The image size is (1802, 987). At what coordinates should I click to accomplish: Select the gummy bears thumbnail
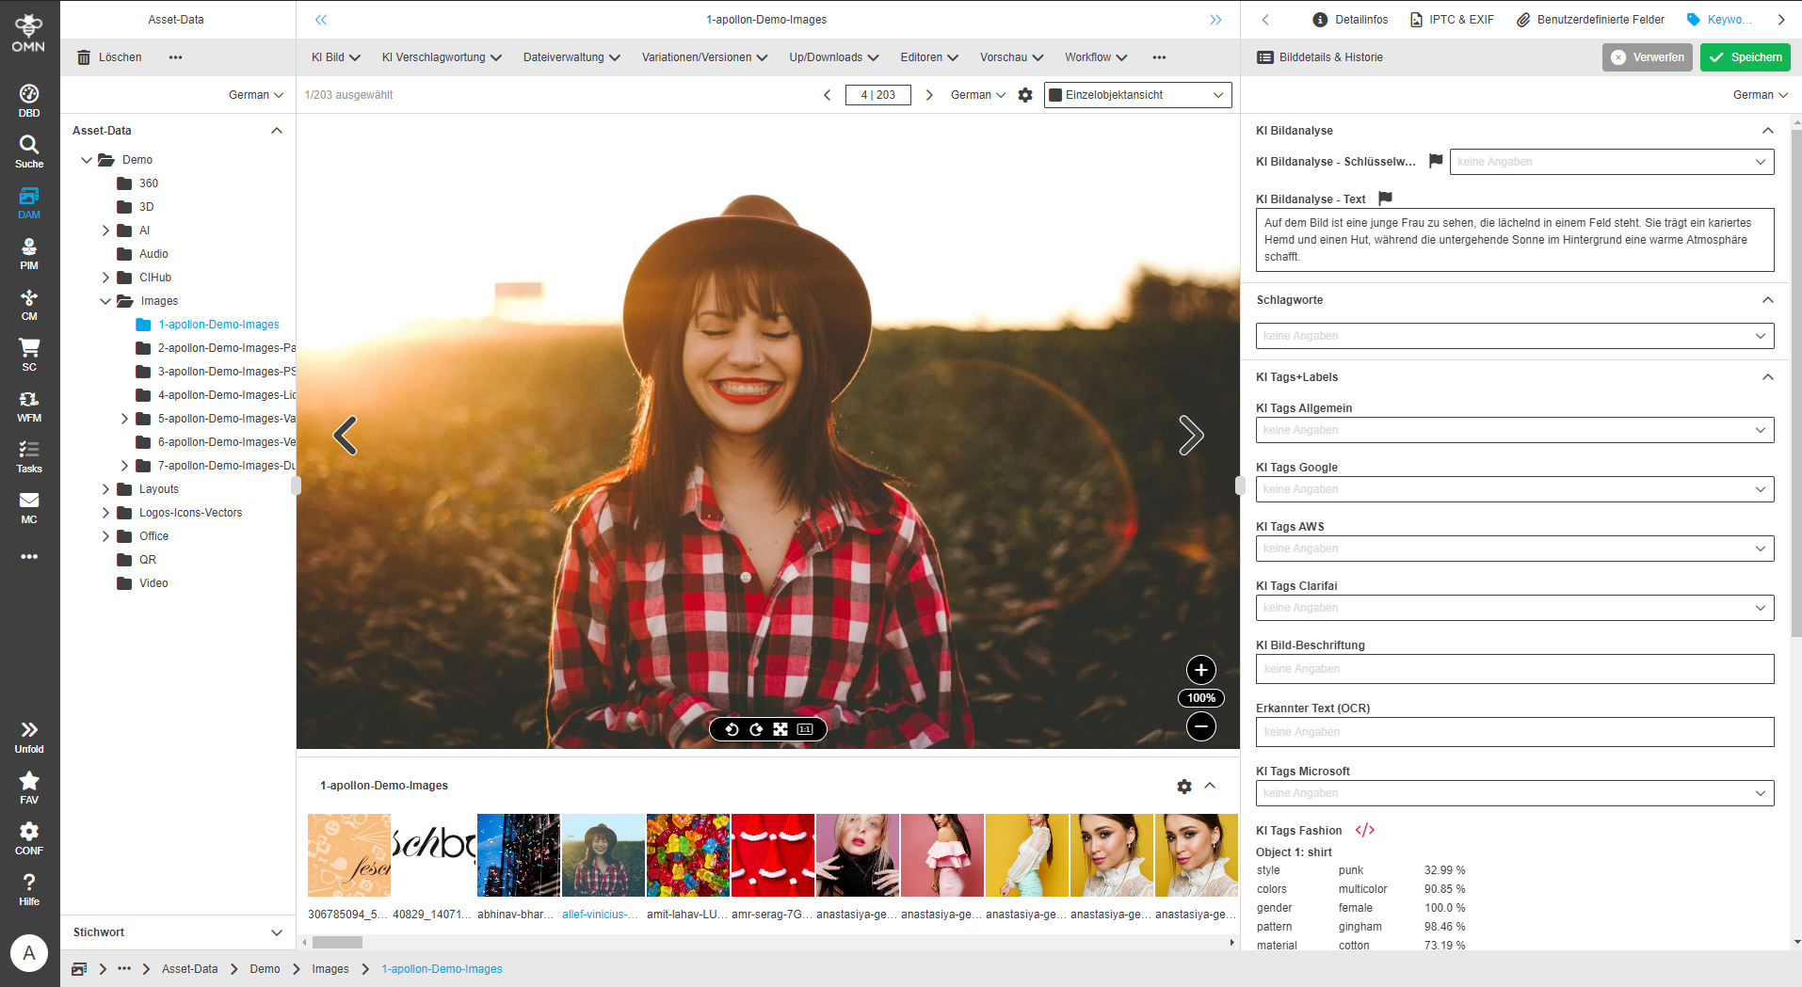(x=688, y=854)
